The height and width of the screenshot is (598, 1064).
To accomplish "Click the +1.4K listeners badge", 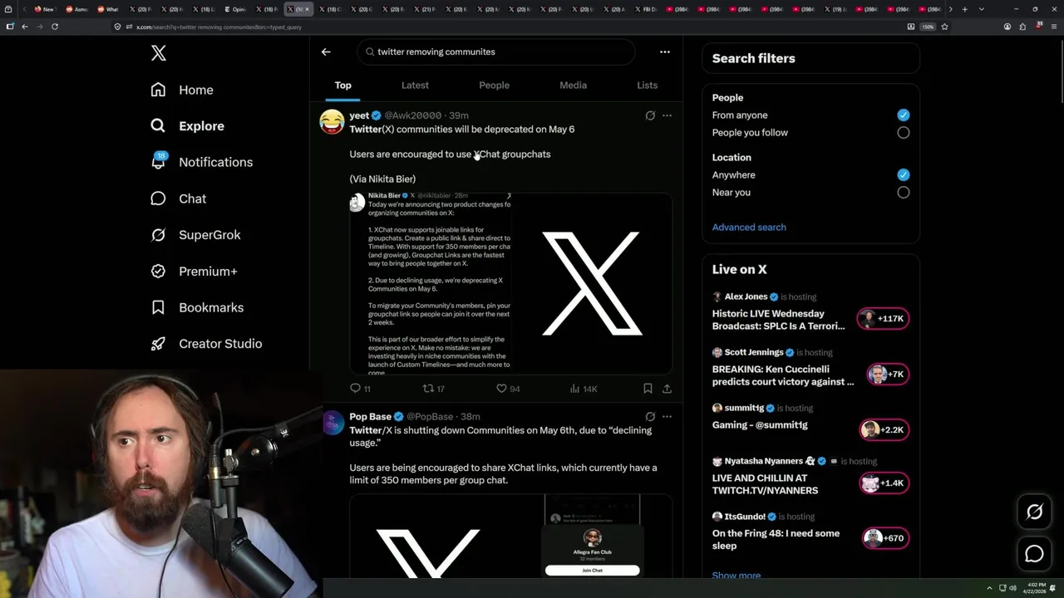I will pos(884,483).
